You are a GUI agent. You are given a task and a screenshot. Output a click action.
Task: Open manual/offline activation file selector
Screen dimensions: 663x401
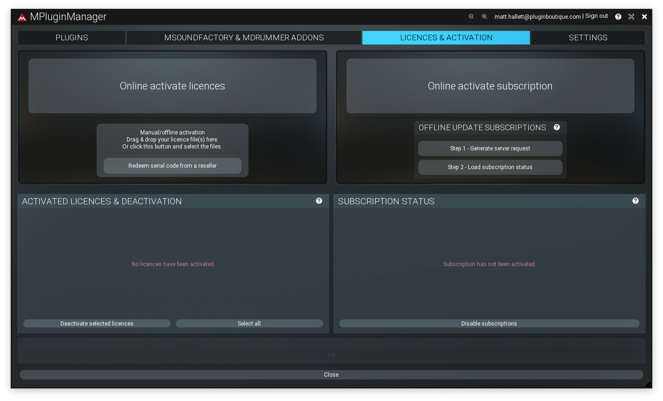(173, 140)
